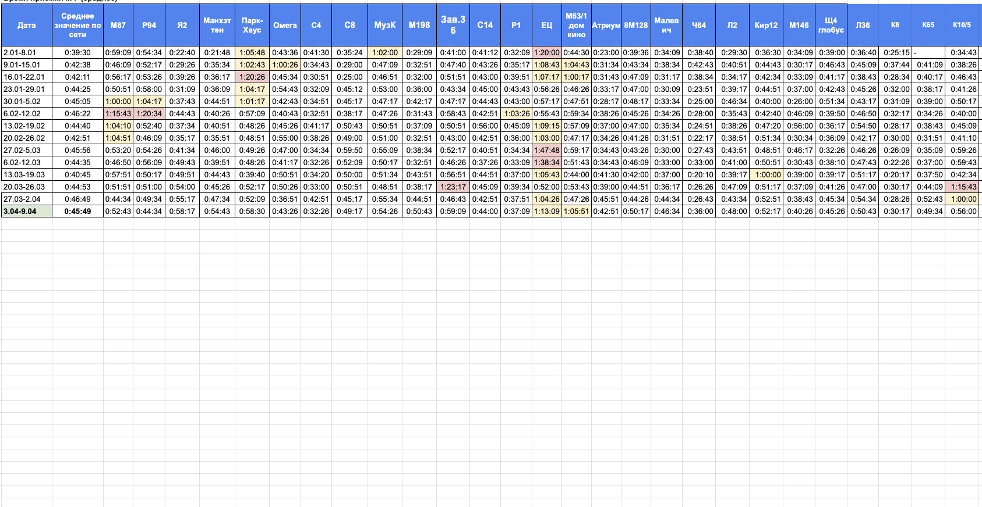Click "0:48:00" in the Л2 column
The image size is (982, 507).
point(734,211)
